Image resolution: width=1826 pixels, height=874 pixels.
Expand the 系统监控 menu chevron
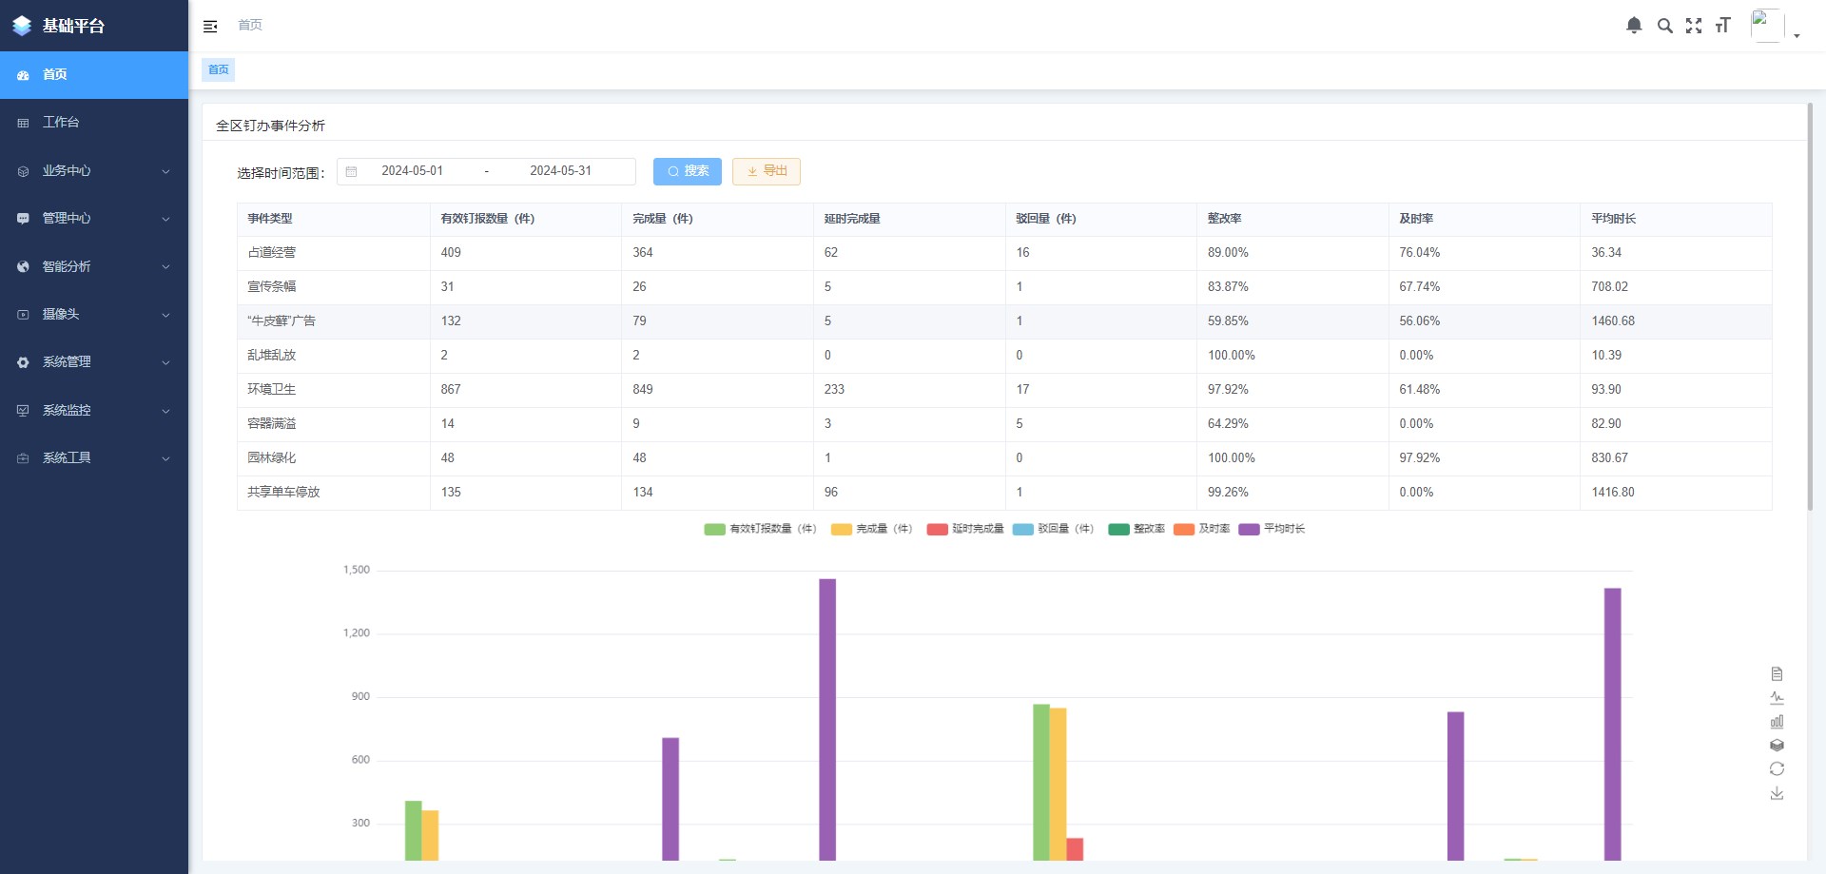click(x=165, y=412)
